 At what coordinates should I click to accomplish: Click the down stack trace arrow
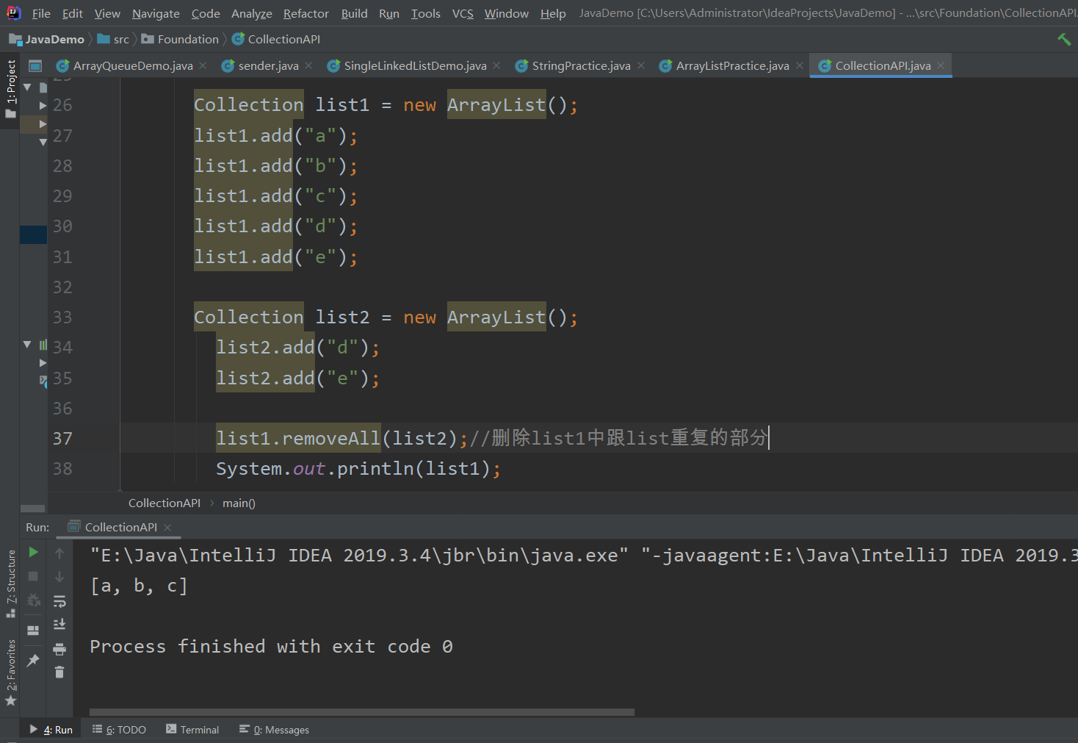[59, 577]
